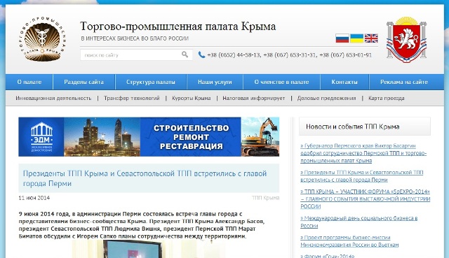Open the 'Наши услуги' menu

coord(215,82)
